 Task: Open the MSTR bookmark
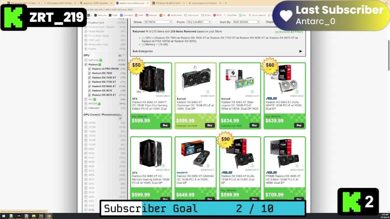(x=217, y=15)
